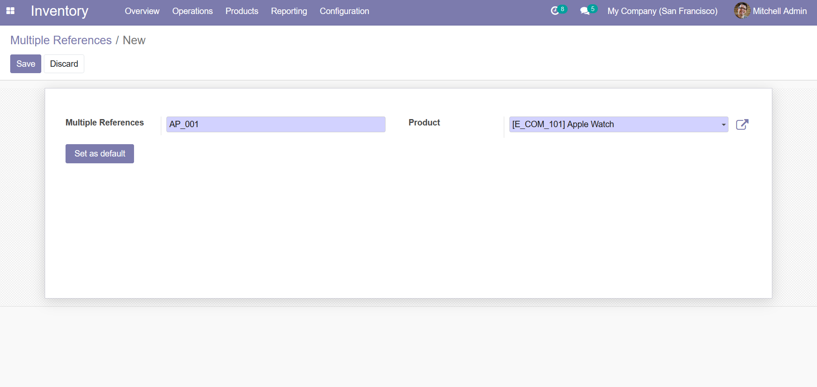The width and height of the screenshot is (817, 387).
Task: Open the Products menu
Action: [x=242, y=11]
